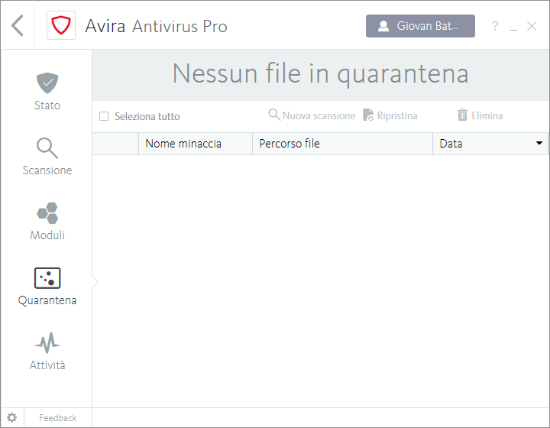Sort by the Percorso file column header
This screenshot has width=550, height=428.
point(290,144)
